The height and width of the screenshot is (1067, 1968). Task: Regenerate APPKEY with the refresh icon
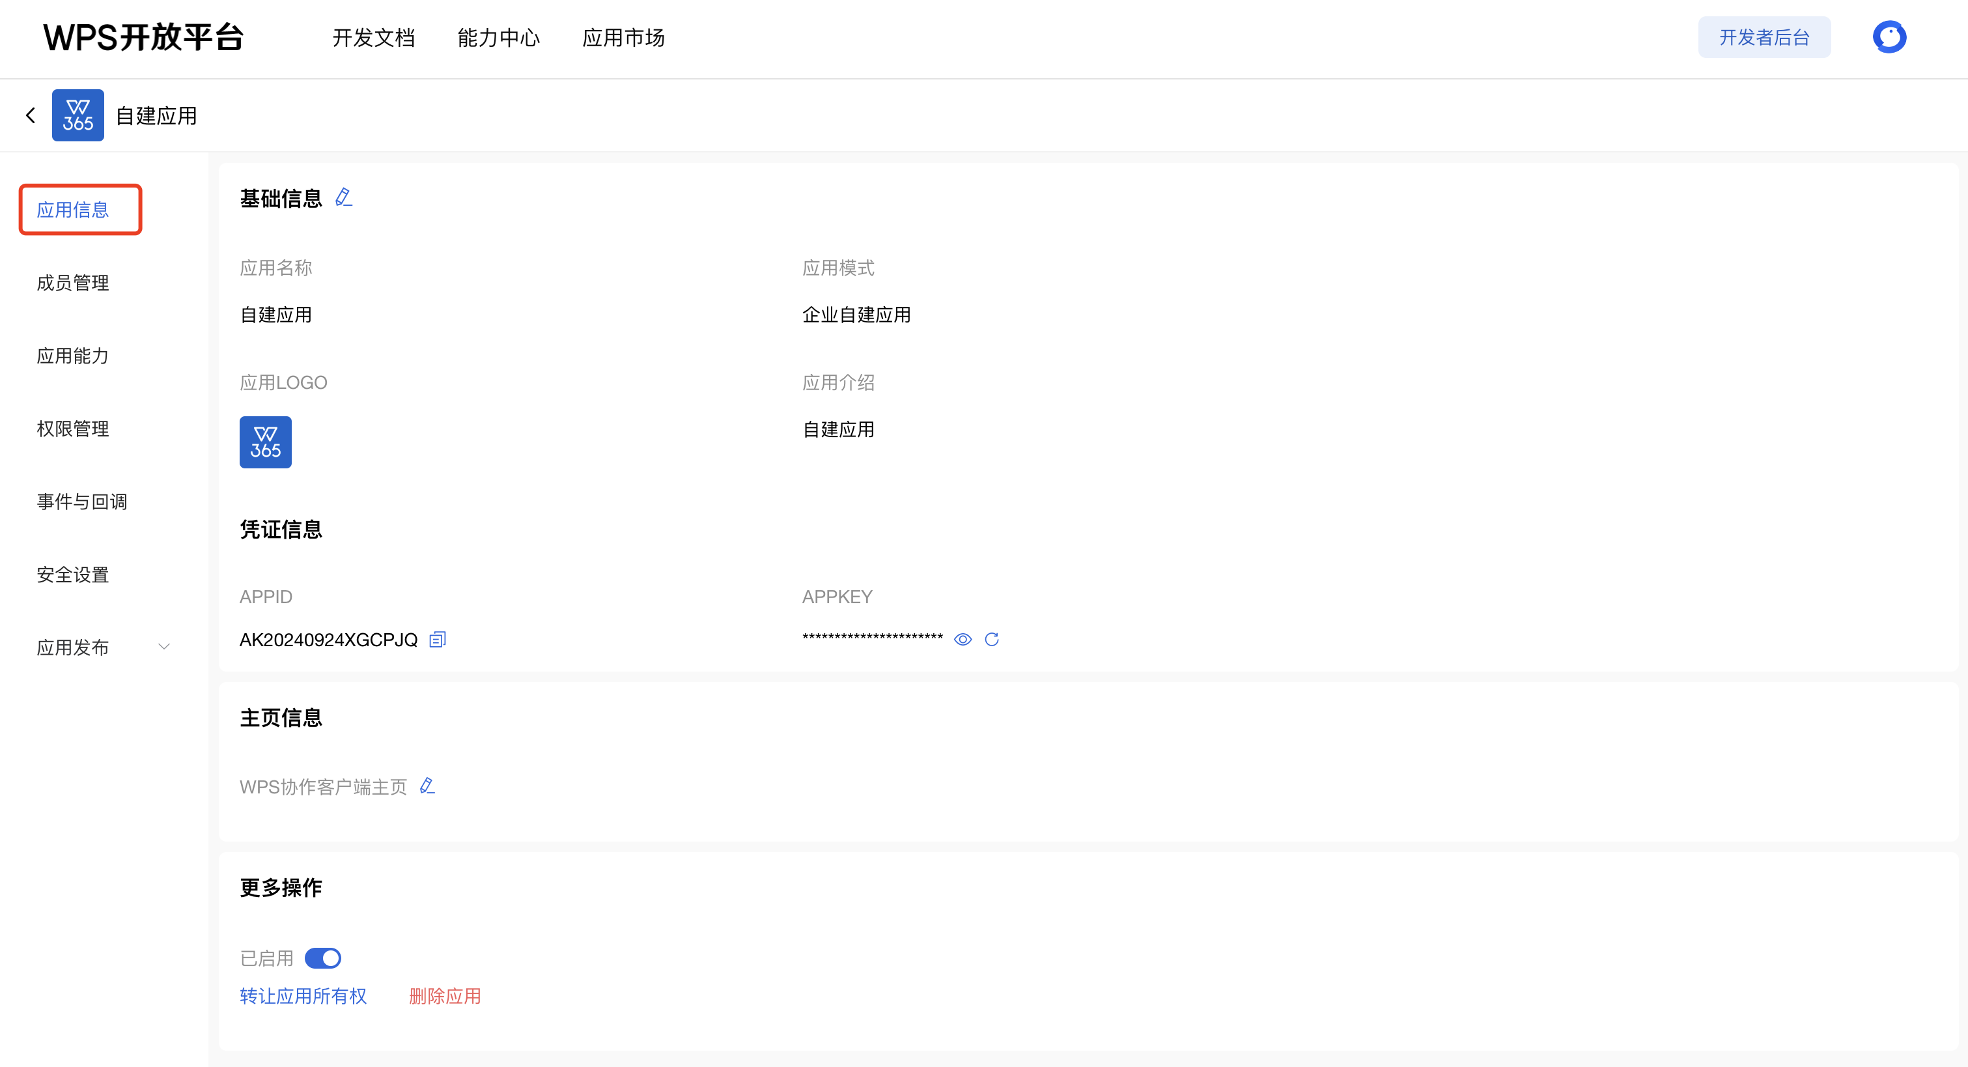point(992,640)
